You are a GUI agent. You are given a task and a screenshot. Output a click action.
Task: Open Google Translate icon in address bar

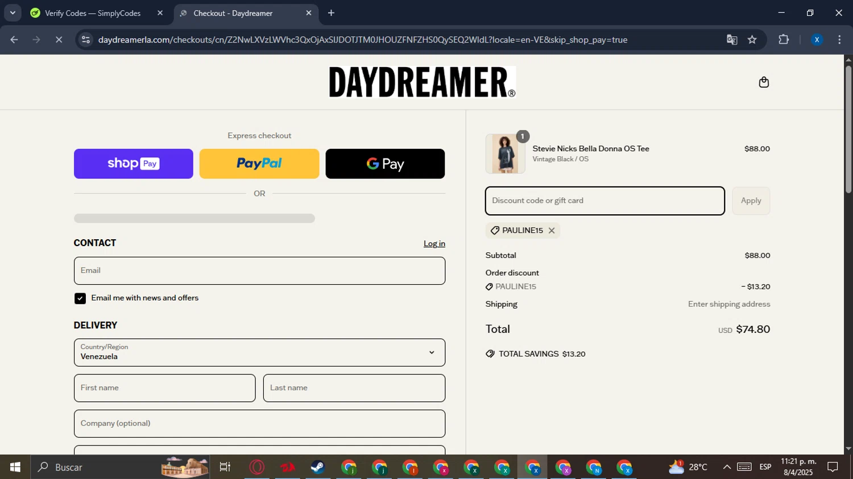pos(732,40)
